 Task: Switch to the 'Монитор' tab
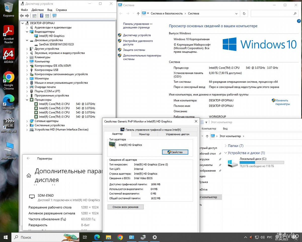point(144,134)
